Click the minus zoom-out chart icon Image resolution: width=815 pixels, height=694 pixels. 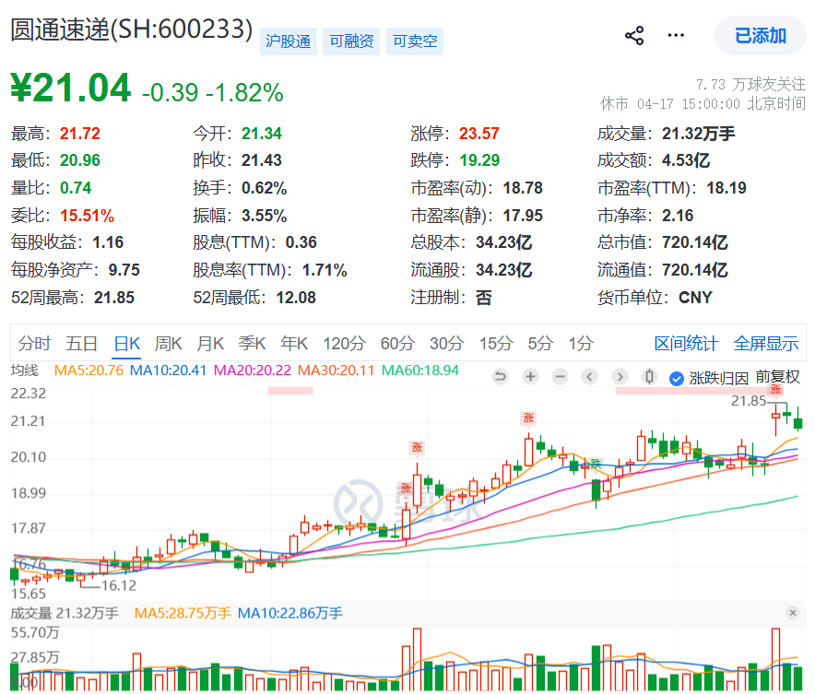pos(560,377)
